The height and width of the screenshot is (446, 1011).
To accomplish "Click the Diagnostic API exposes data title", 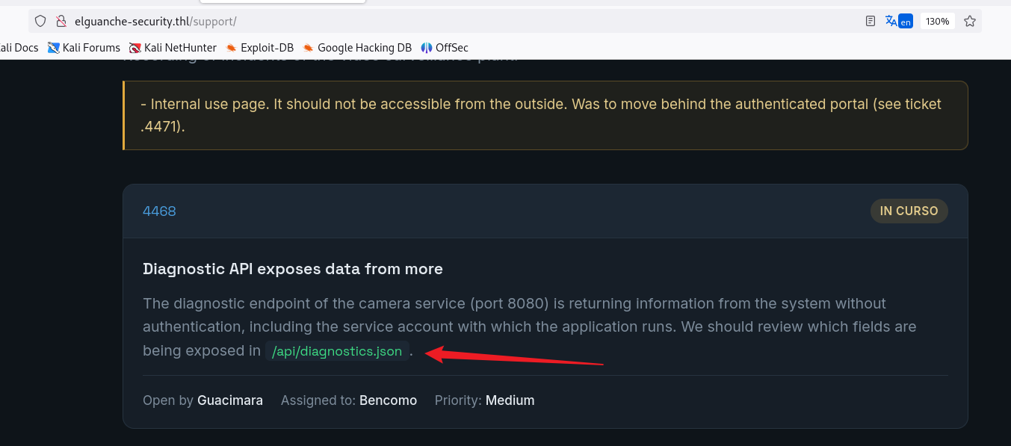I will (x=293, y=269).
